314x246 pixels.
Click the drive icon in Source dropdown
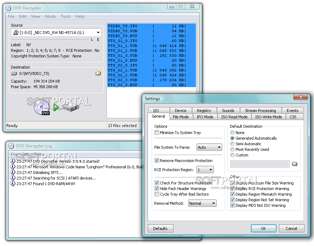tap(16, 33)
